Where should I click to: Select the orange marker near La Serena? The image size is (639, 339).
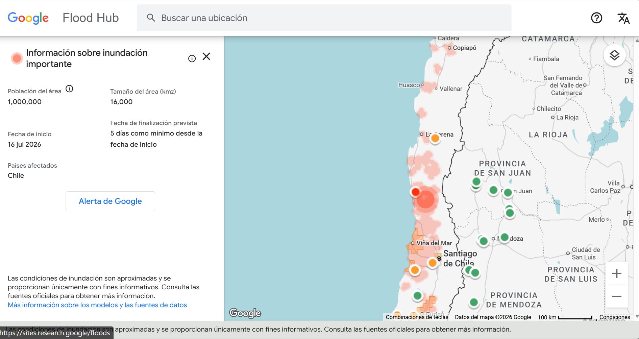tap(435, 138)
